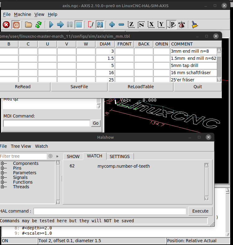This screenshot has height=245, width=233.
Task: Switch to the SETTINGS tab
Action: [x=120, y=156]
